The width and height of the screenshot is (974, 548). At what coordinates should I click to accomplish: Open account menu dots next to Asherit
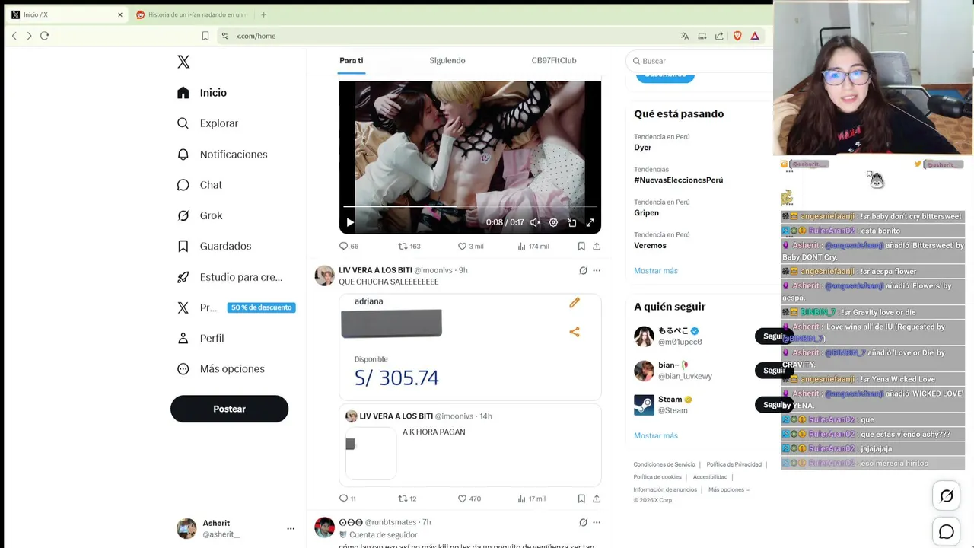coord(290,528)
